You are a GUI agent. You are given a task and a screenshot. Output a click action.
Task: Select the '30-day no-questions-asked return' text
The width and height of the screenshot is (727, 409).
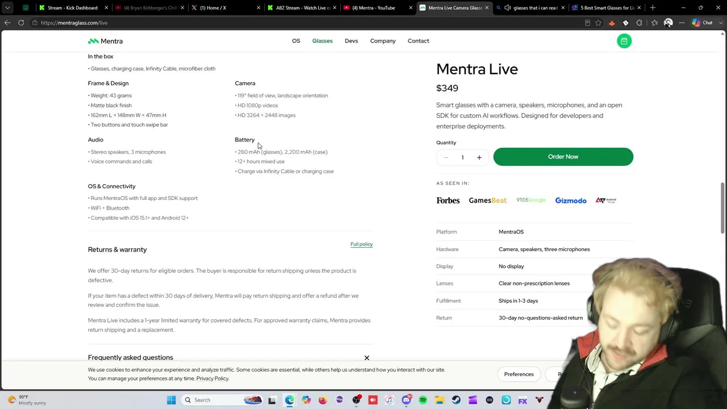tap(541, 318)
